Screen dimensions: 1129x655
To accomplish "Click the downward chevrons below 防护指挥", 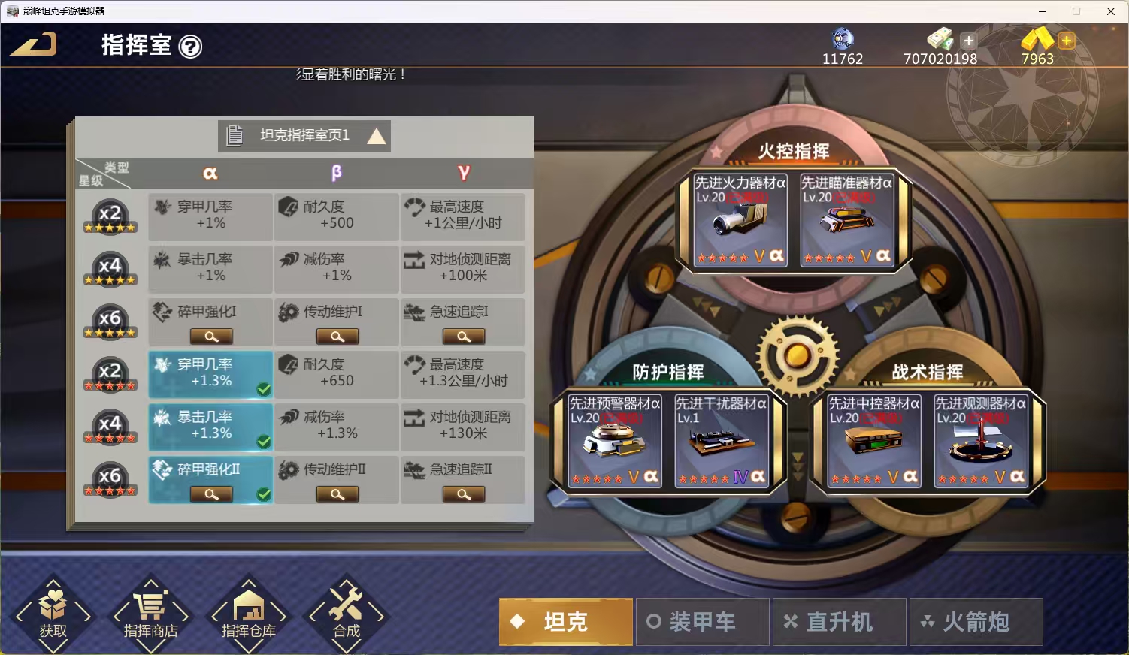I will 798,463.
